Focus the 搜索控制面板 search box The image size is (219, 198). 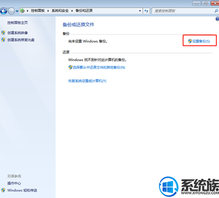point(183,11)
